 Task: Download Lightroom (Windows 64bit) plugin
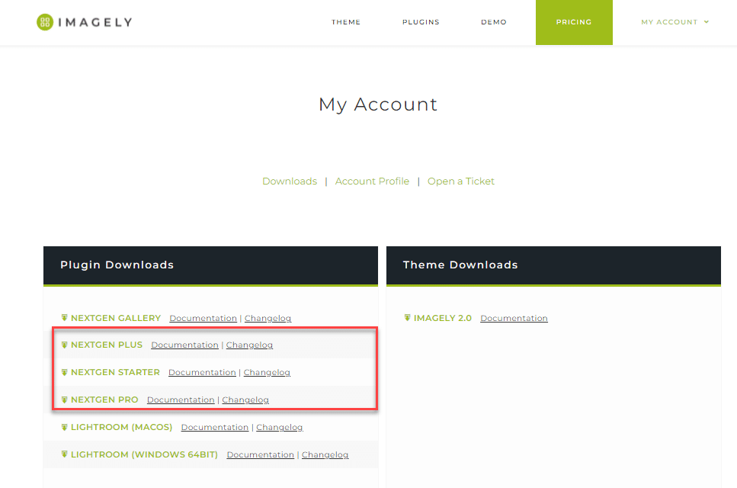[x=144, y=454]
